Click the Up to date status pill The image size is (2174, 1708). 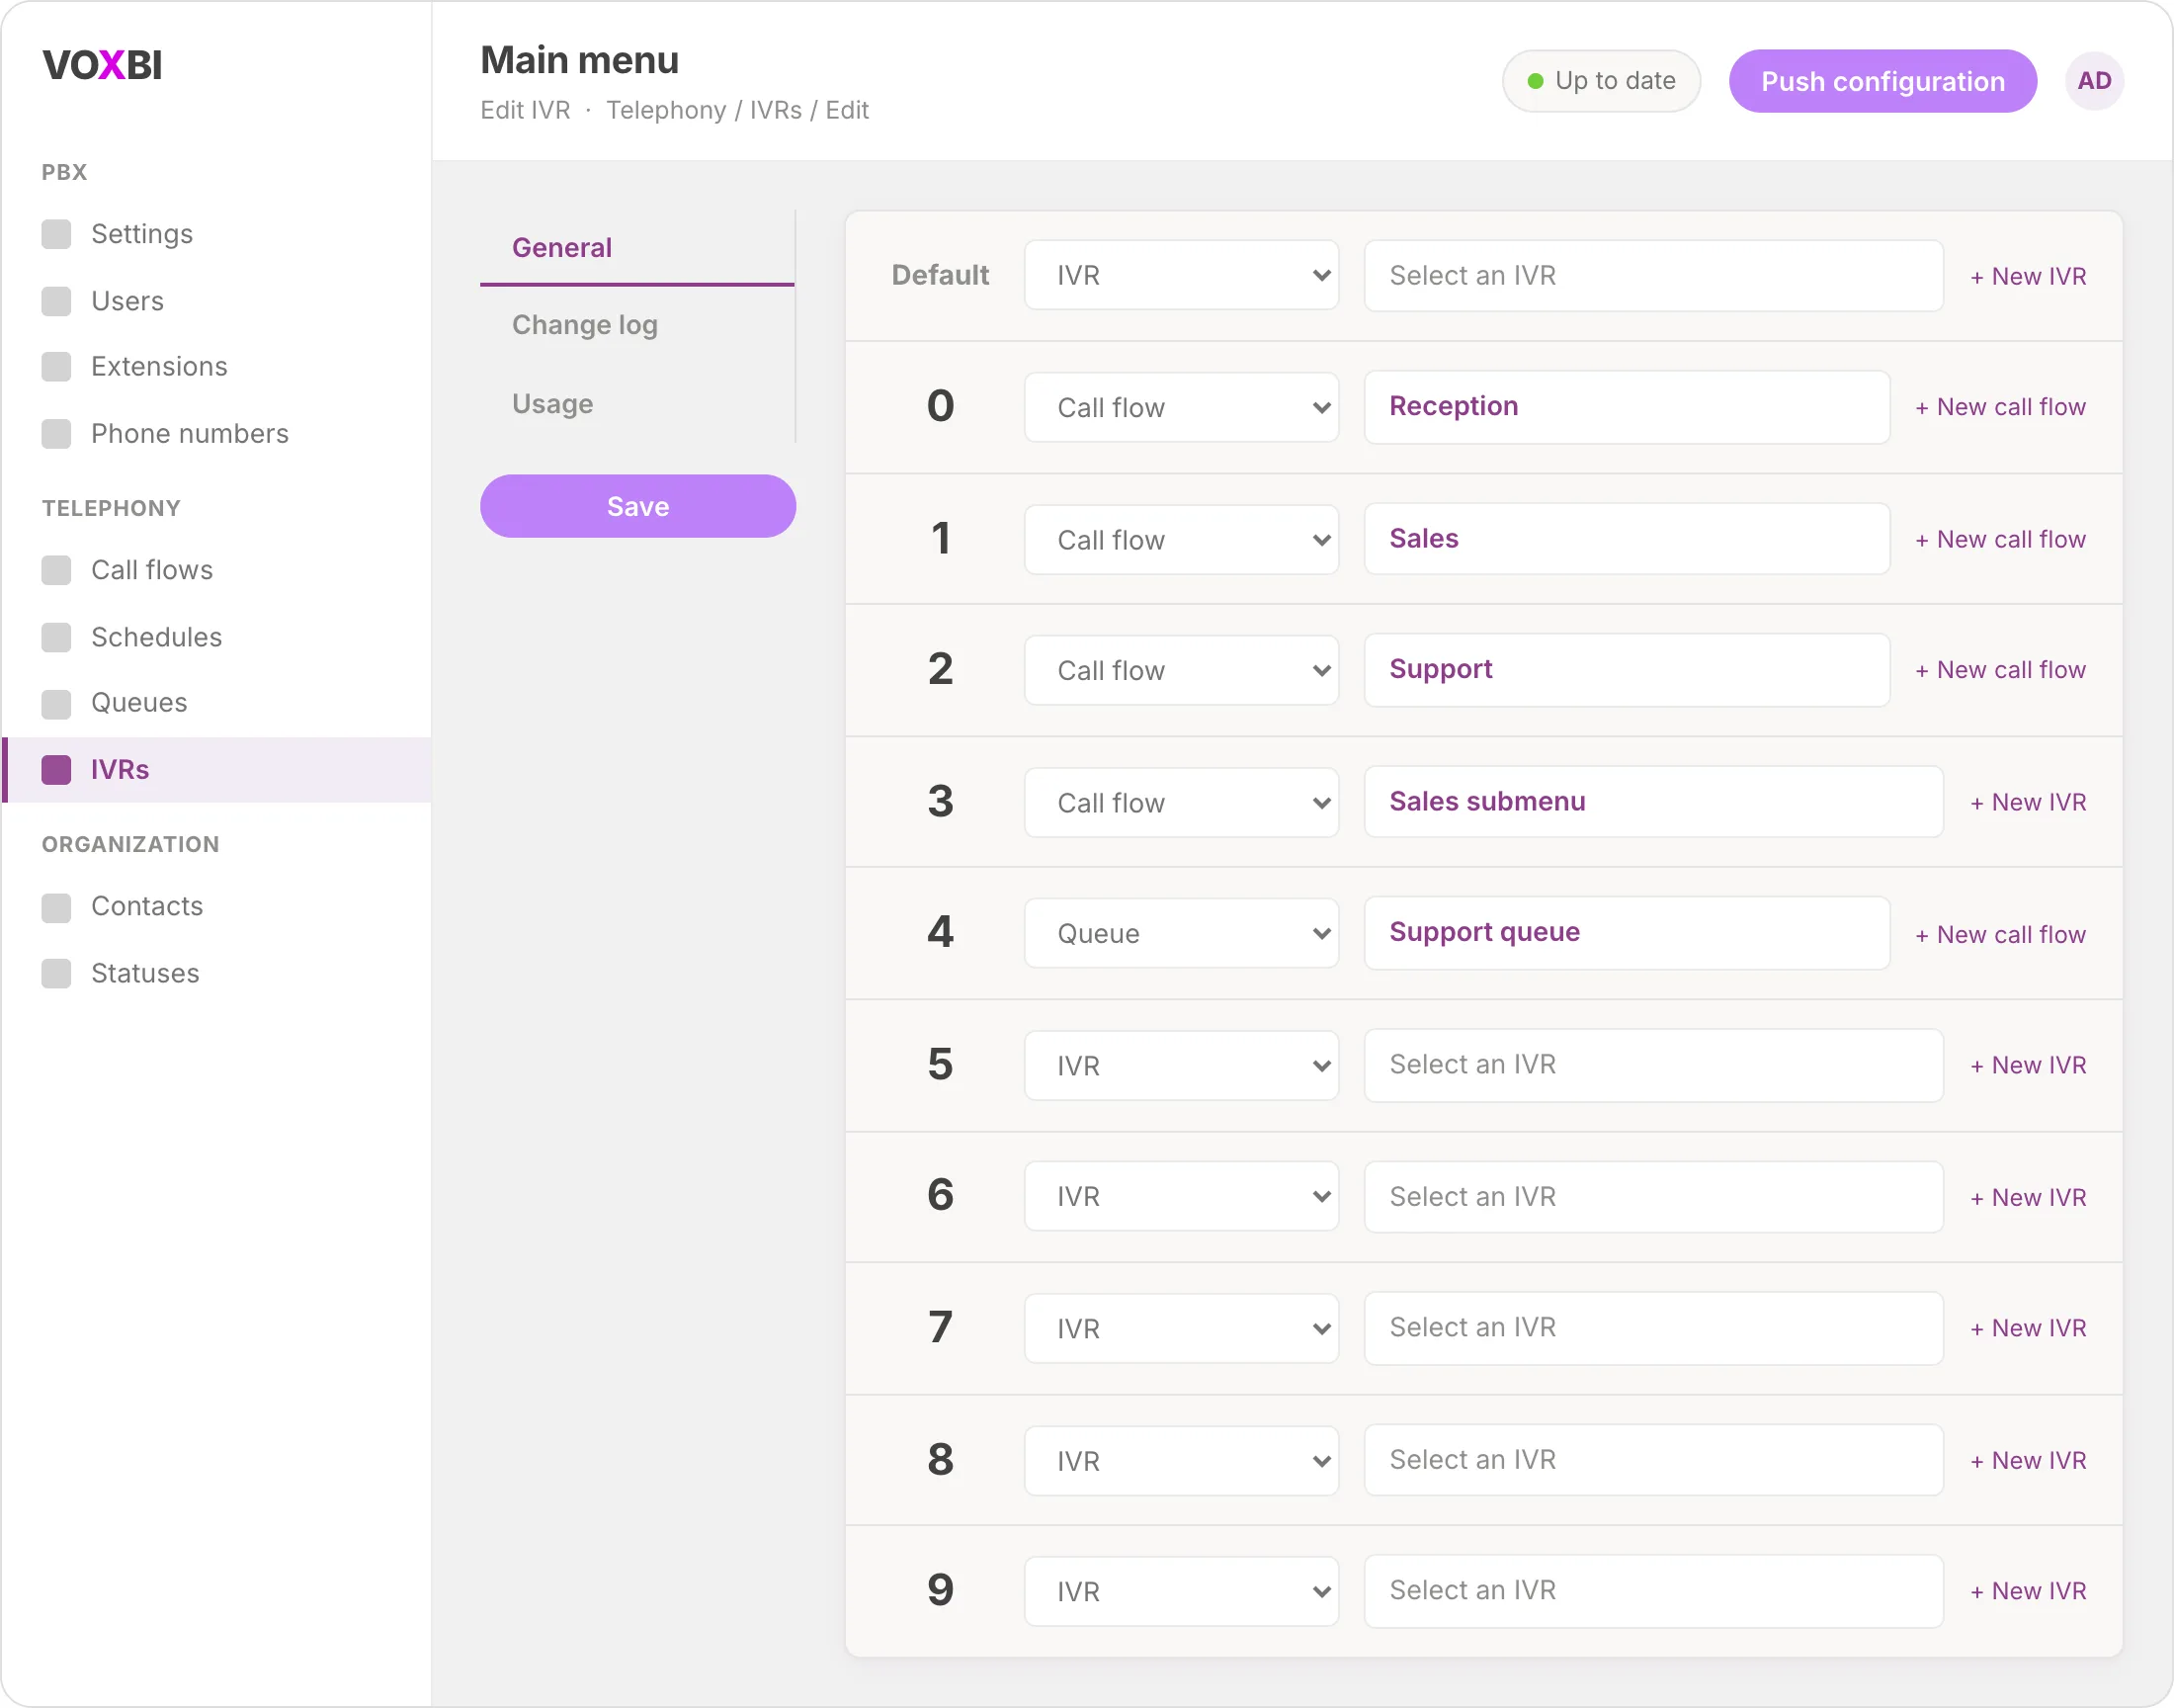[x=1601, y=81]
